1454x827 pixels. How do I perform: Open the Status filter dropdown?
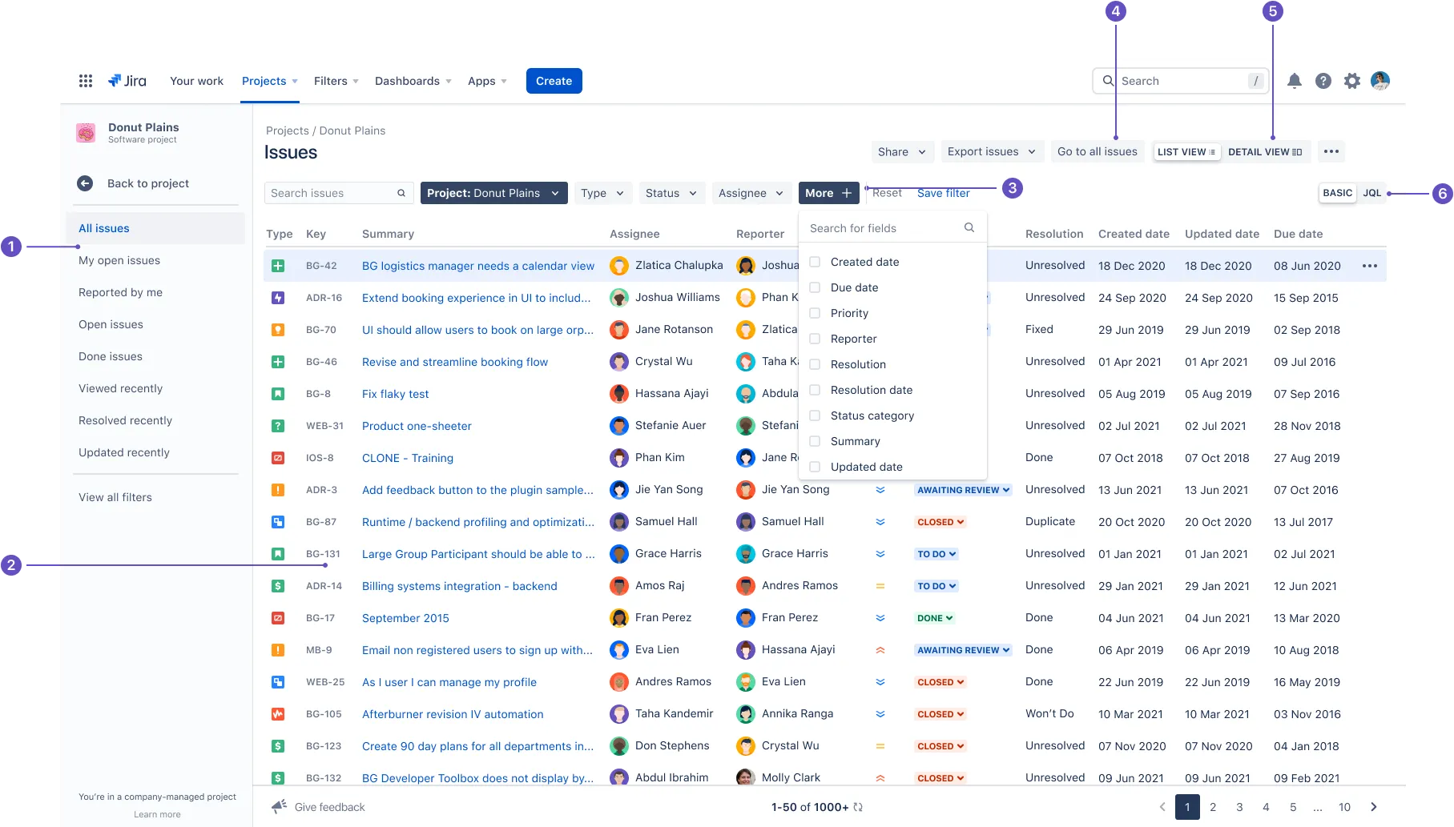tap(671, 193)
